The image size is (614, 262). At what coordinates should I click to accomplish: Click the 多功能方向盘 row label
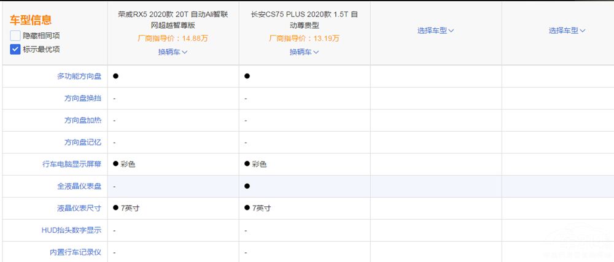pyautogui.click(x=79, y=76)
